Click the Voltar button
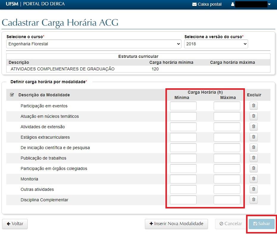The width and height of the screenshot is (277, 235). [15, 224]
